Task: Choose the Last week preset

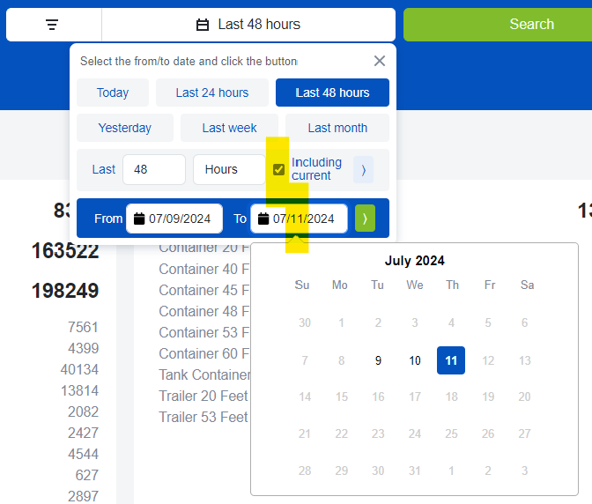Action: pos(229,128)
